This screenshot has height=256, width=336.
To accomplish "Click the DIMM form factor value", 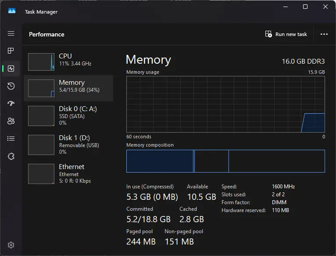I will pyautogui.click(x=279, y=202).
